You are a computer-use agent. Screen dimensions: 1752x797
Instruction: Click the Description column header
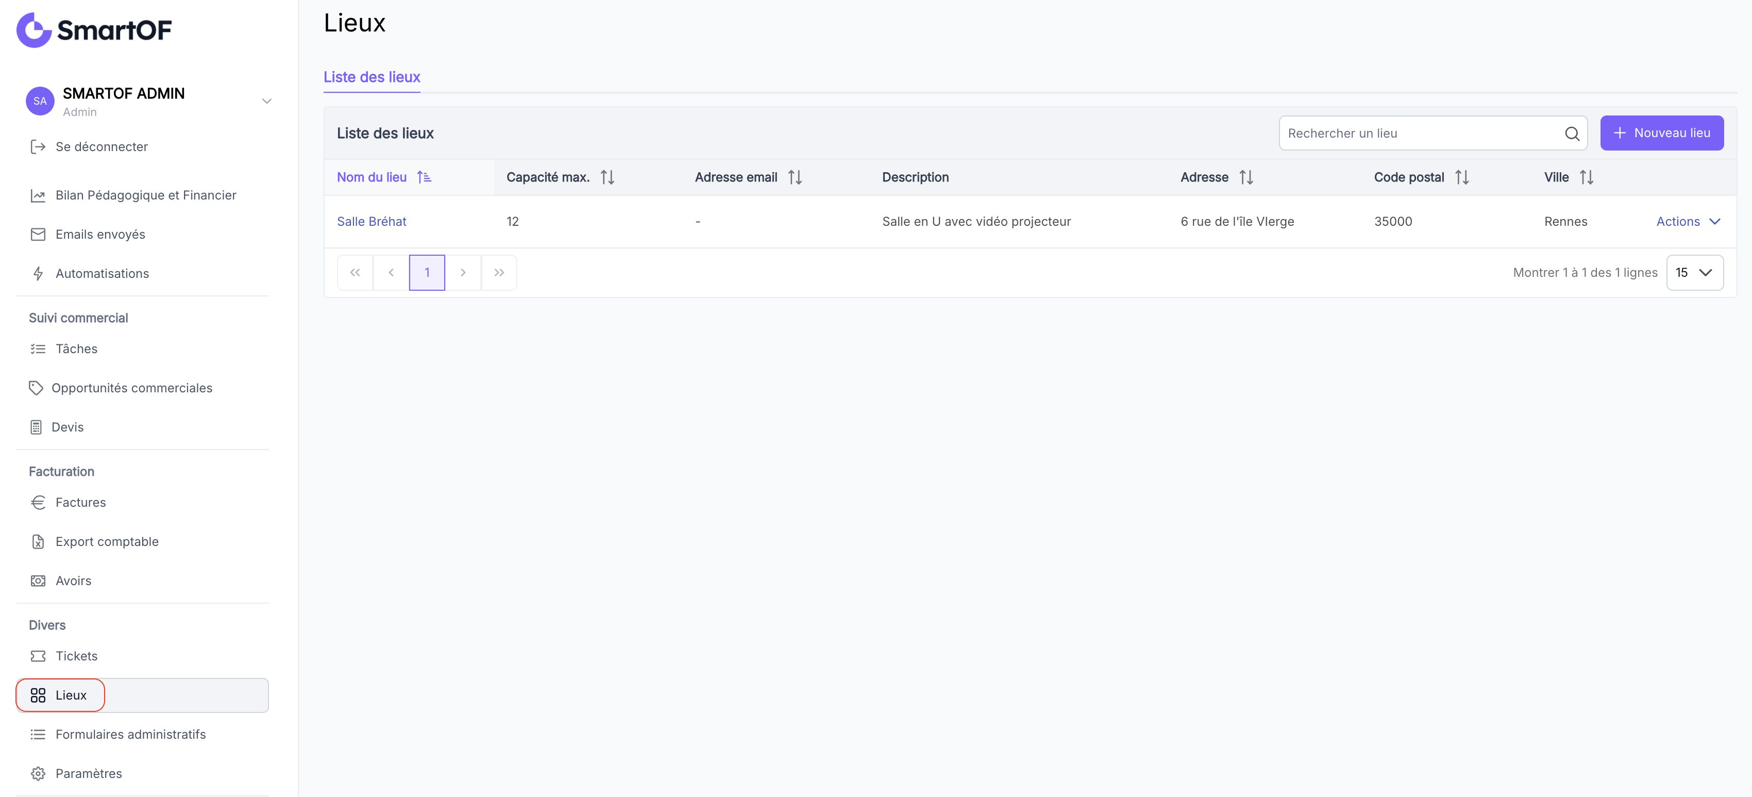(916, 177)
